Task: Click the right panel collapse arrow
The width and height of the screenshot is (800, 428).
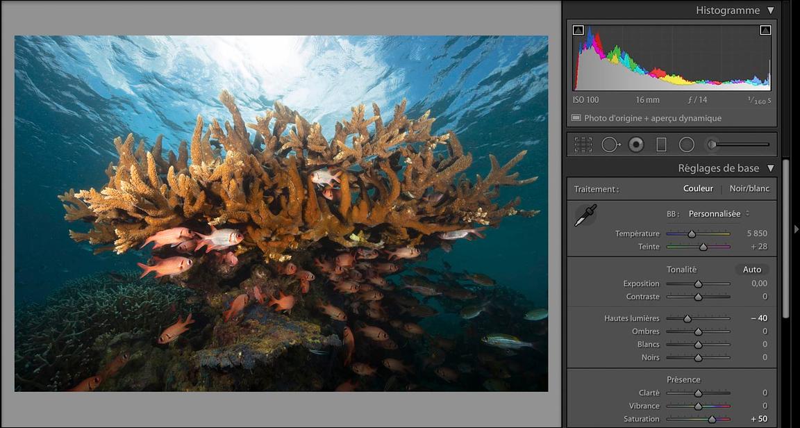Action: pyautogui.click(x=796, y=229)
